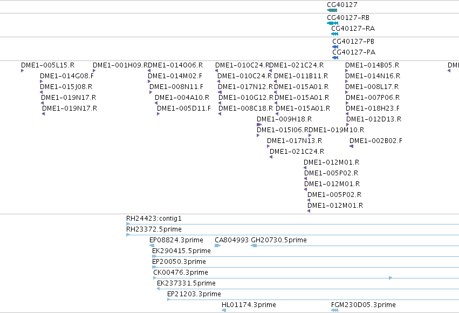Select the HL01174.3prime EST label
The height and width of the screenshot is (313, 459).
pyautogui.click(x=249, y=305)
